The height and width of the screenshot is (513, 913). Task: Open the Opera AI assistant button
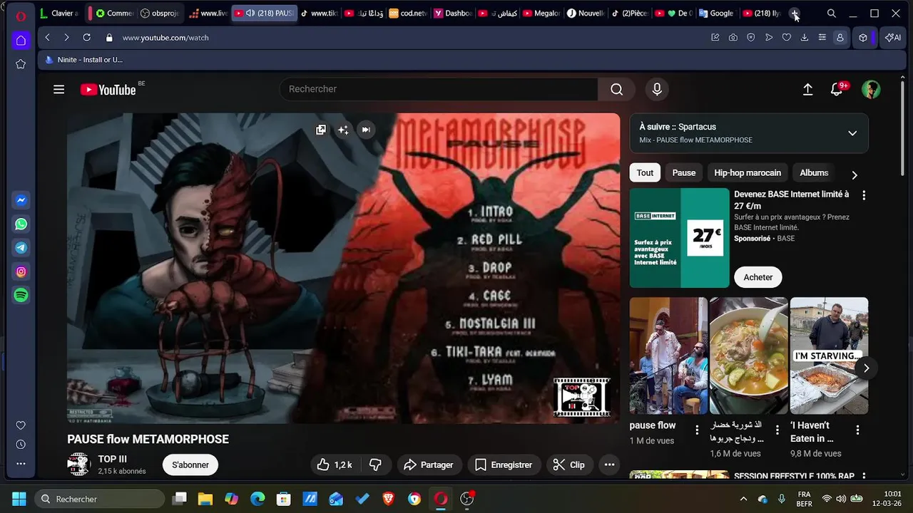(x=893, y=38)
